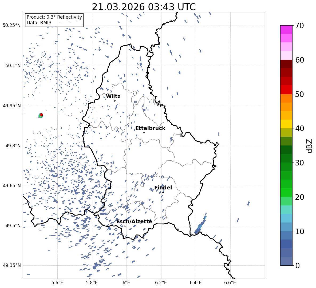Click the colorbar tick label 50
The image size is (316, 288).
(x=299, y=94)
